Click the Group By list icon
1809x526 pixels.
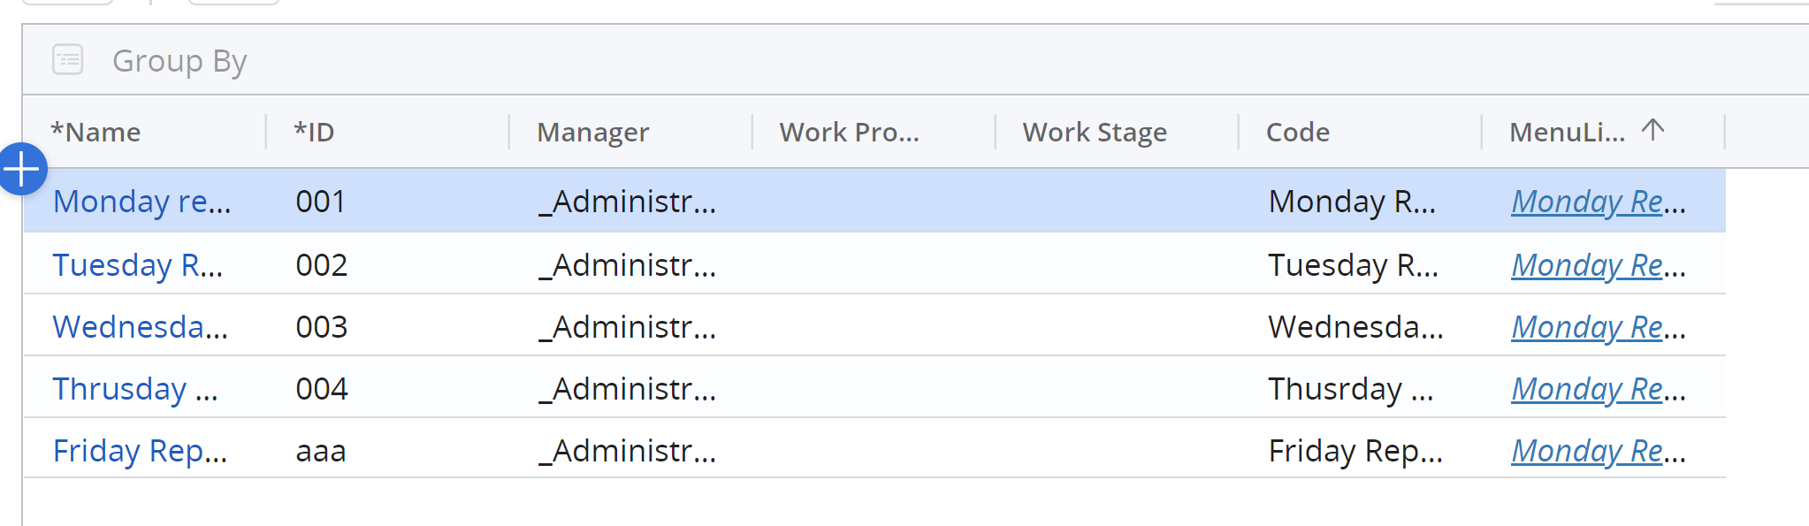[68, 60]
